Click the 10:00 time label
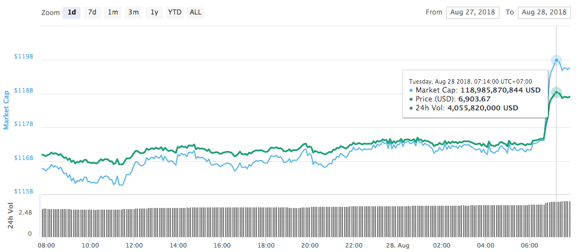 click(x=91, y=245)
